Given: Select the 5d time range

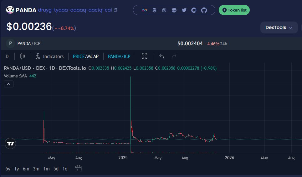Looking at the screenshot, I should (56, 169).
